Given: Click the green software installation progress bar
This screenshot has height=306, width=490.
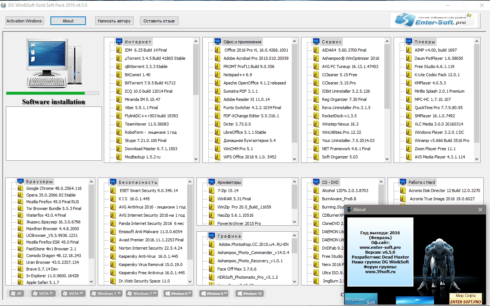Looking at the screenshot, I should click(x=52, y=93).
